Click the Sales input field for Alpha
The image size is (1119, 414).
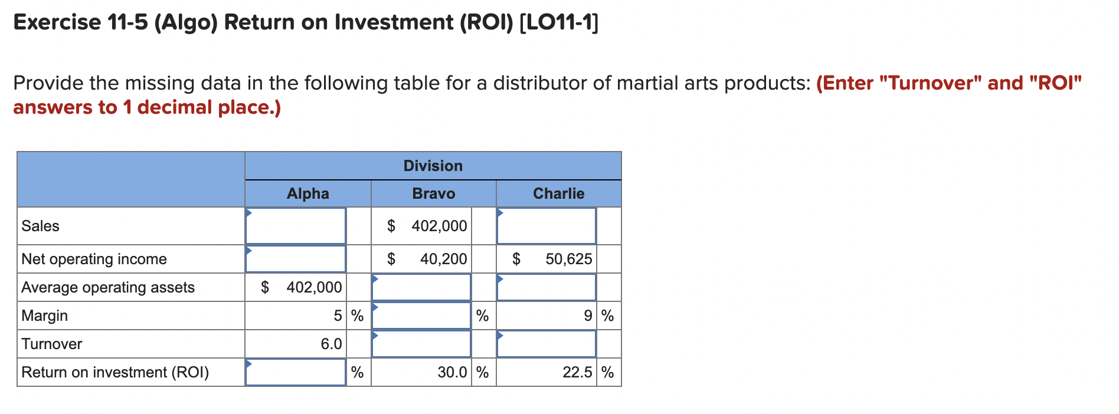[x=295, y=226]
